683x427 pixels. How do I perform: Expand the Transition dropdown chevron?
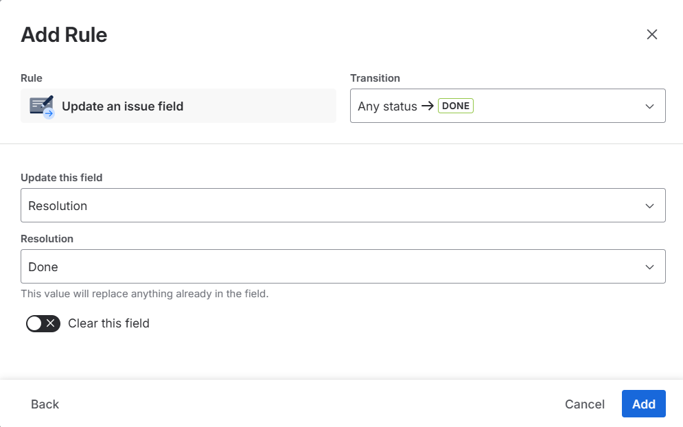tap(649, 106)
